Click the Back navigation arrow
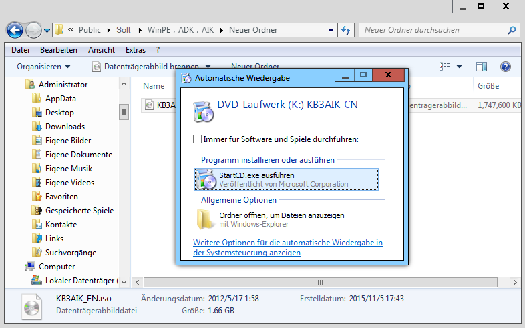 click(x=15, y=31)
